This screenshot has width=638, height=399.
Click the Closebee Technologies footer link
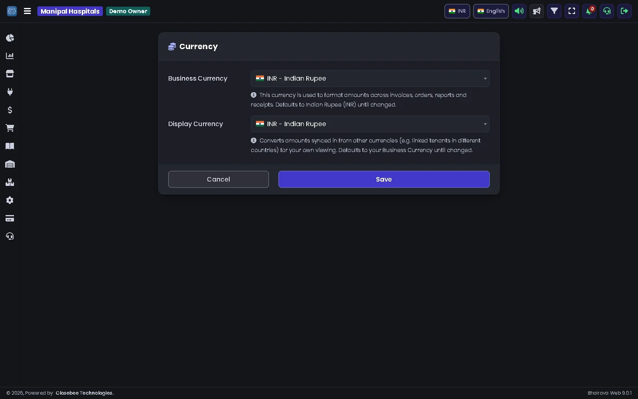pyautogui.click(x=85, y=393)
